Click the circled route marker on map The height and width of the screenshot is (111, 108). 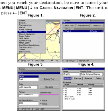[55, 52]
